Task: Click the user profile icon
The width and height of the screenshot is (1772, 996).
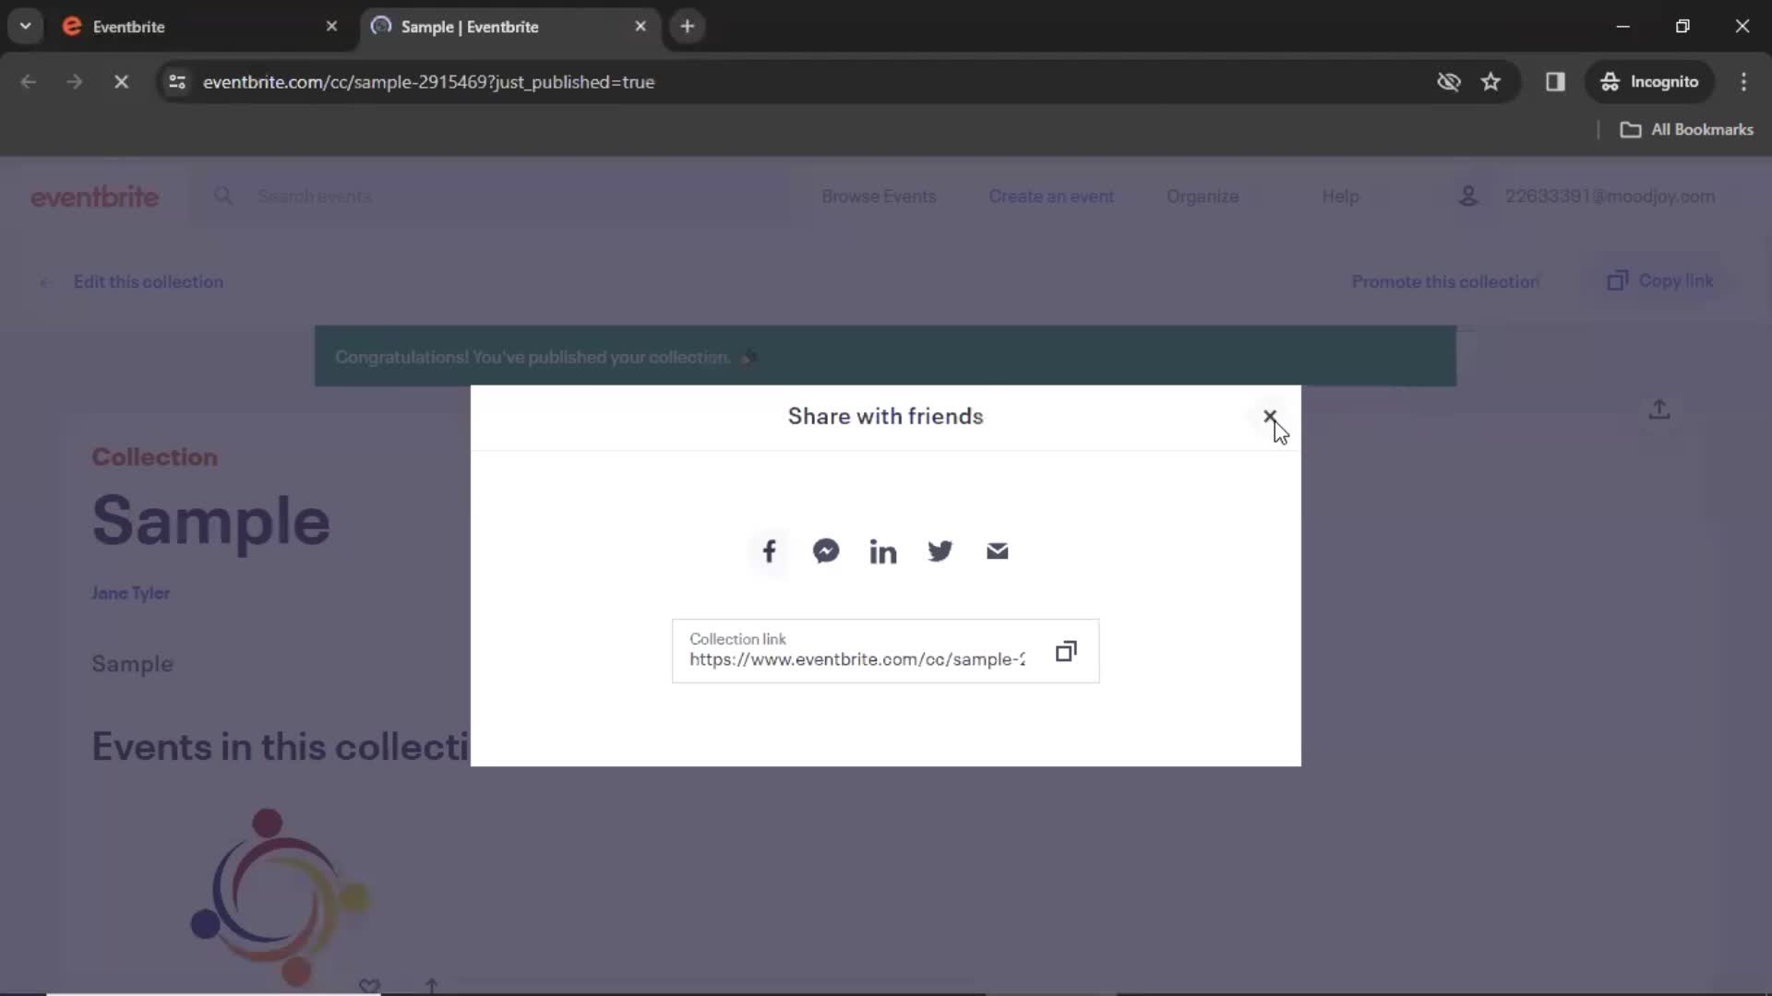Action: 1468,196
